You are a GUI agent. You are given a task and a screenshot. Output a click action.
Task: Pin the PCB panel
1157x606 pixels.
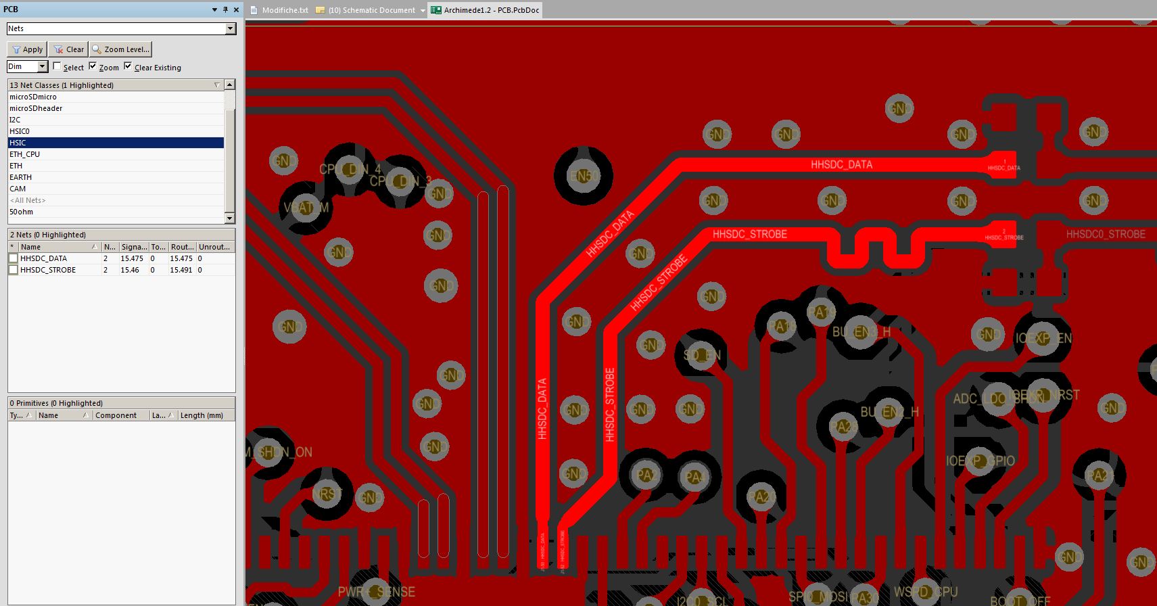tap(225, 9)
